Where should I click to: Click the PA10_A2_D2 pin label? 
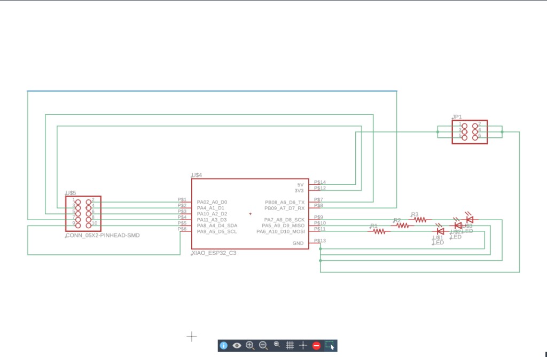tap(212, 214)
